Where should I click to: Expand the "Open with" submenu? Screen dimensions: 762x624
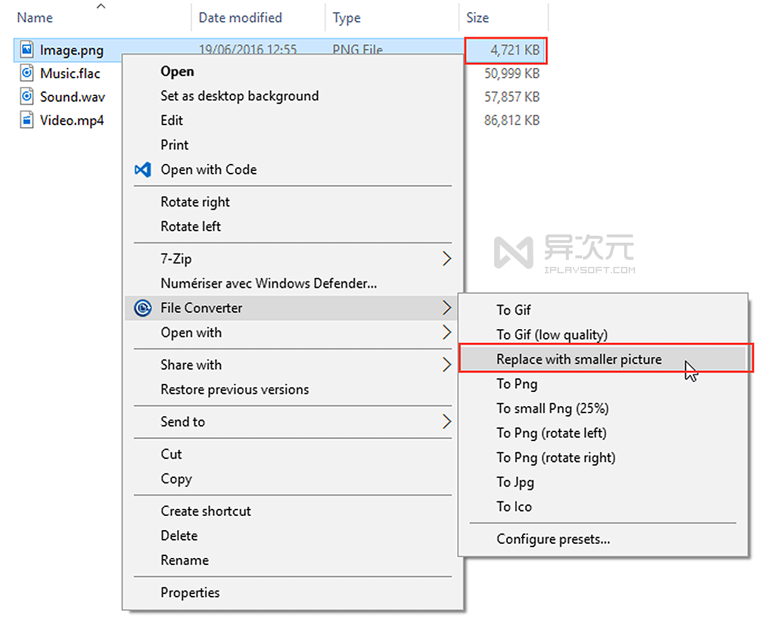[x=446, y=333]
